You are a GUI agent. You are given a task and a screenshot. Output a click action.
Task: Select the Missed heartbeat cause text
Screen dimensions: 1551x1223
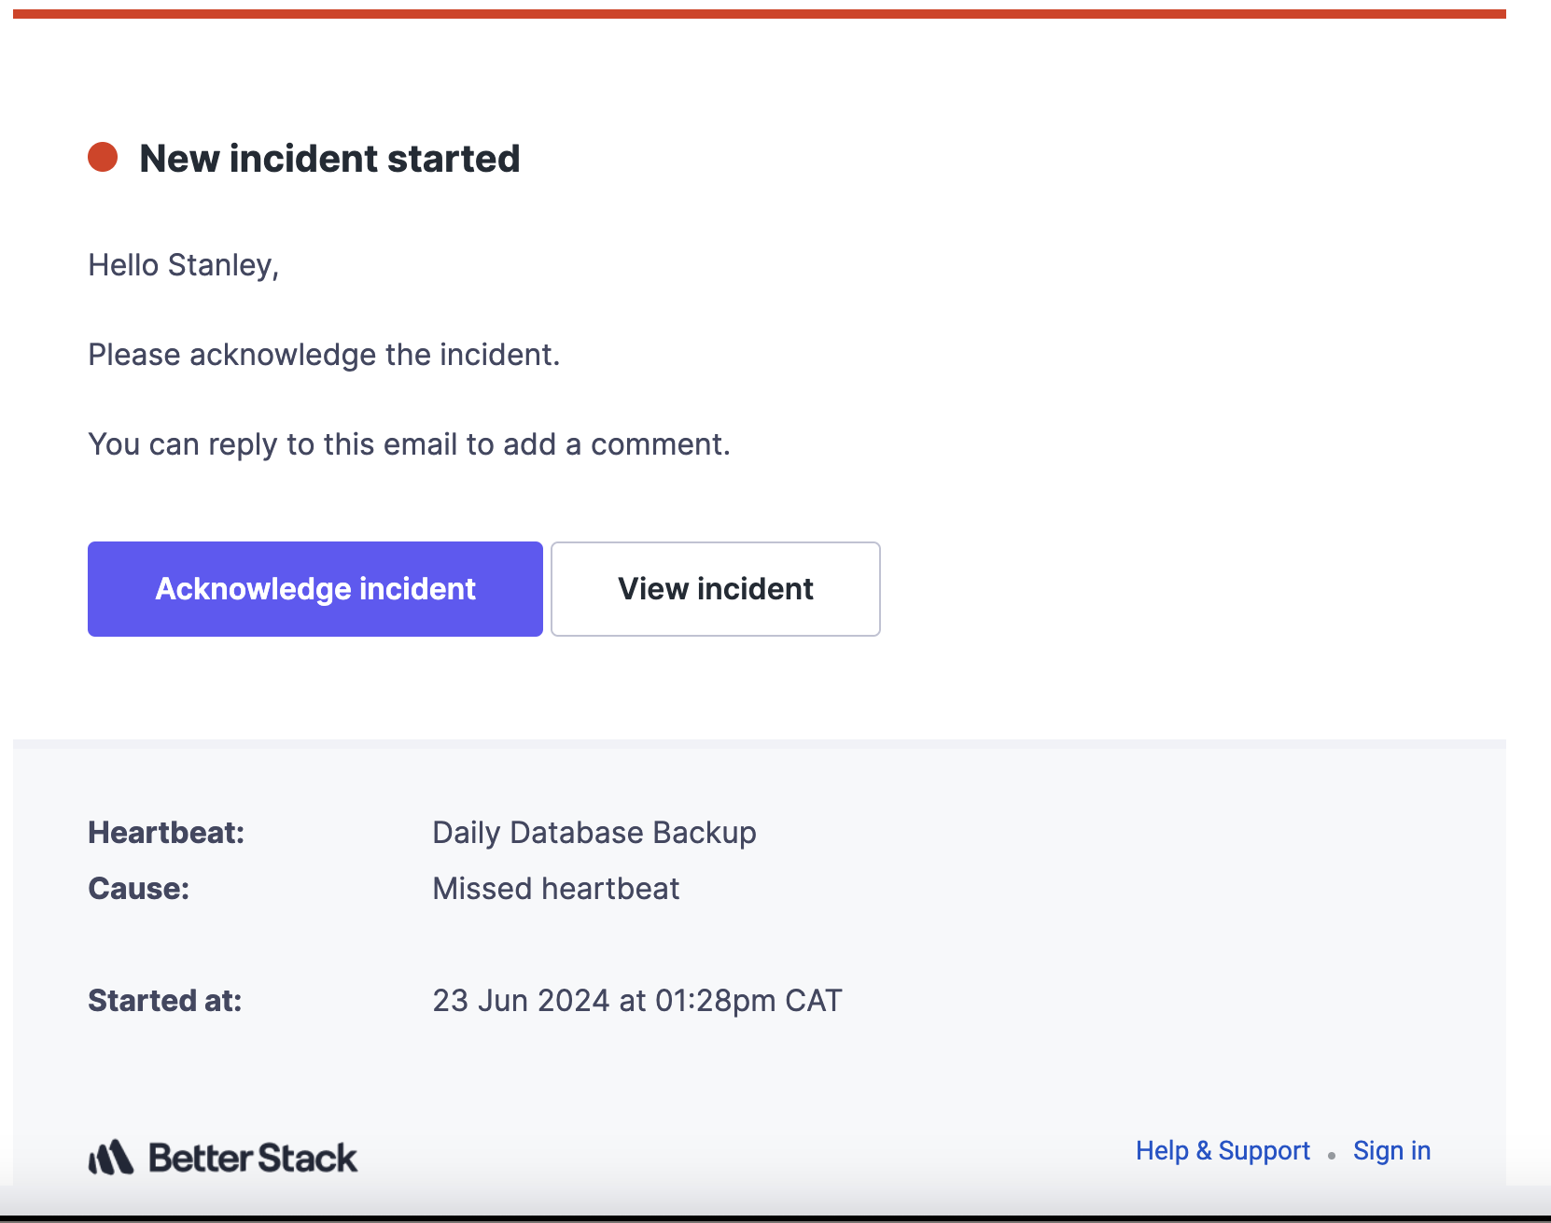coord(556,889)
